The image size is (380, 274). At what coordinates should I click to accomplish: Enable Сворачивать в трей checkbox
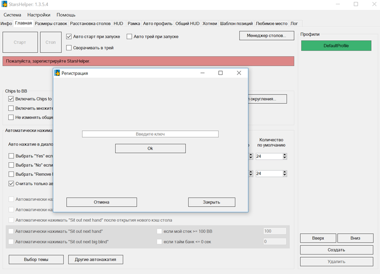pos(69,48)
